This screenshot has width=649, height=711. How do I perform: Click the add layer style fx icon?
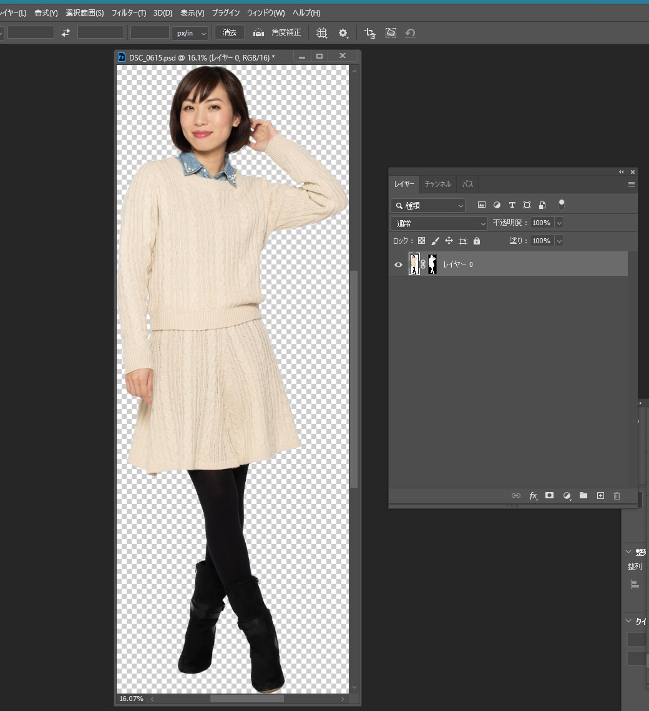click(533, 495)
